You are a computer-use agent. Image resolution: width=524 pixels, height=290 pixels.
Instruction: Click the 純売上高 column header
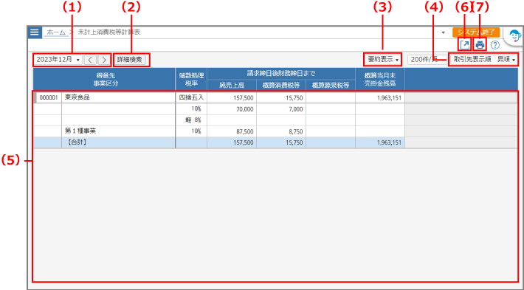click(x=232, y=85)
